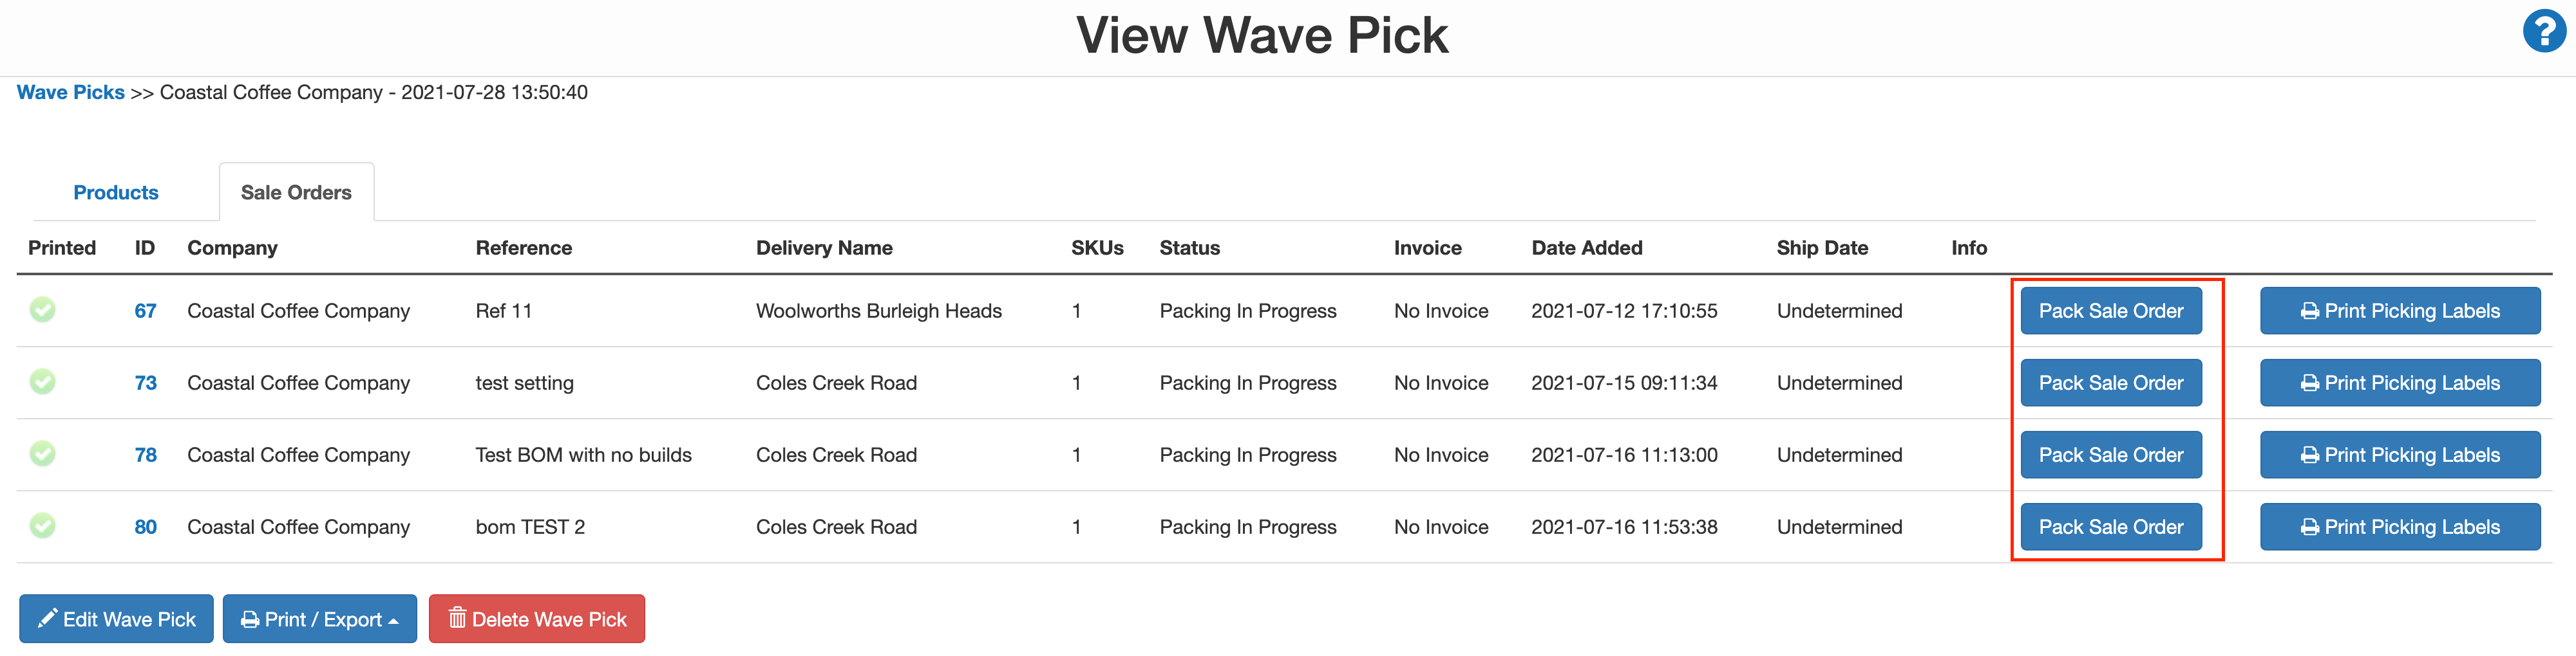Click the printer icon for order 67 picking labels

click(x=2310, y=311)
